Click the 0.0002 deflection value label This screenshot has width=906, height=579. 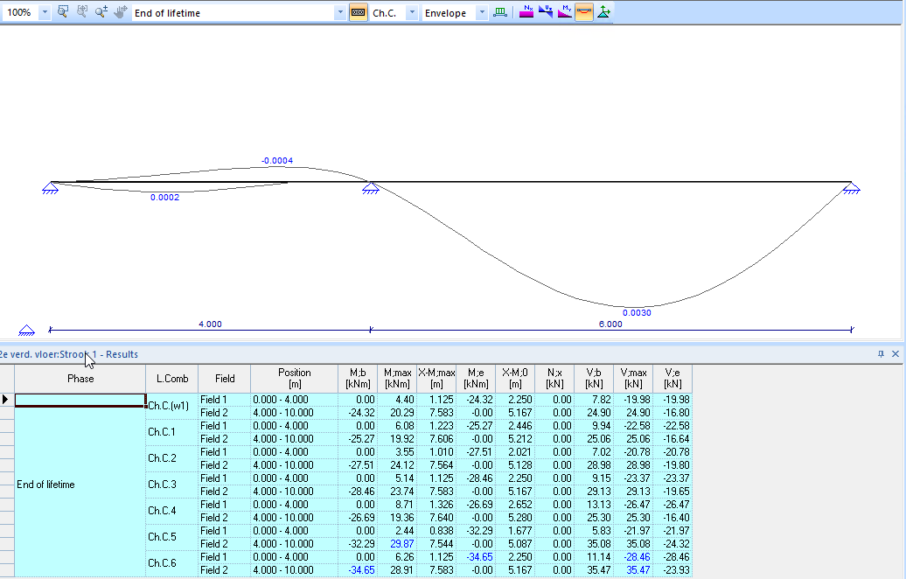point(164,198)
